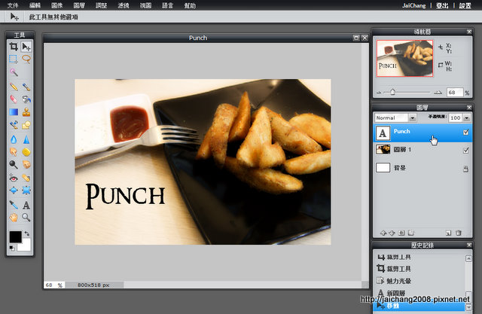Select the Clone Stamp tool
The width and height of the screenshot is (482, 314).
click(x=26, y=112)
